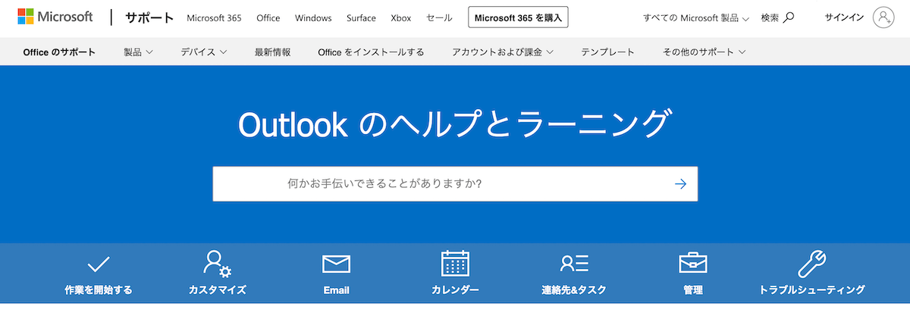Open the カスタマイズ person-gear icon
The width and height of the screenshot is (910, 313).
point(217,264)
